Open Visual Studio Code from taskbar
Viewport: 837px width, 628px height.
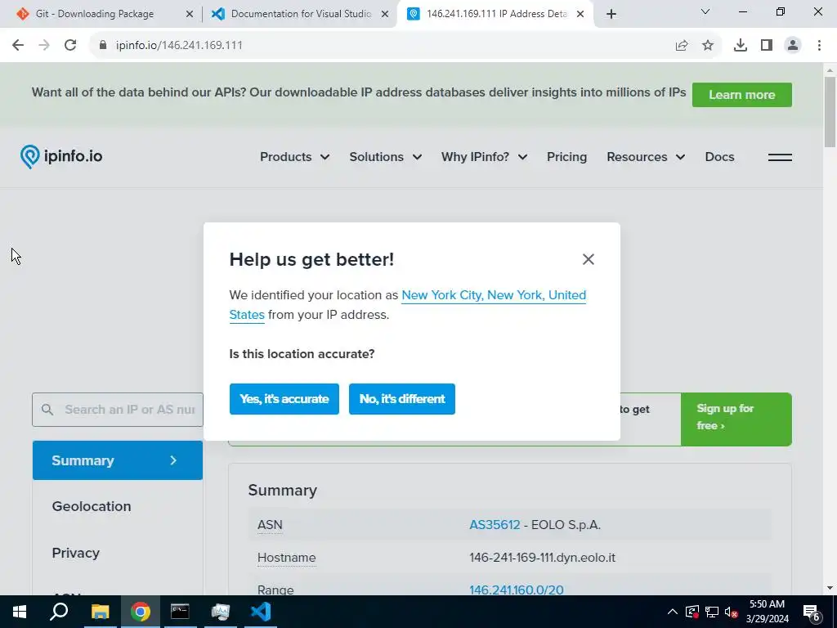261,612
